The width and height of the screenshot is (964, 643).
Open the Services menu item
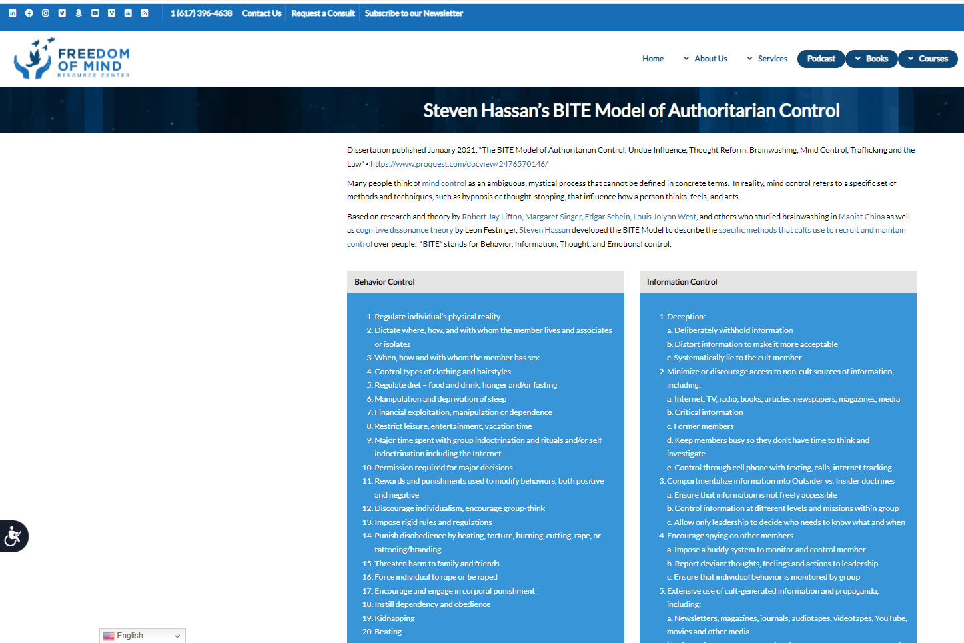773,59
